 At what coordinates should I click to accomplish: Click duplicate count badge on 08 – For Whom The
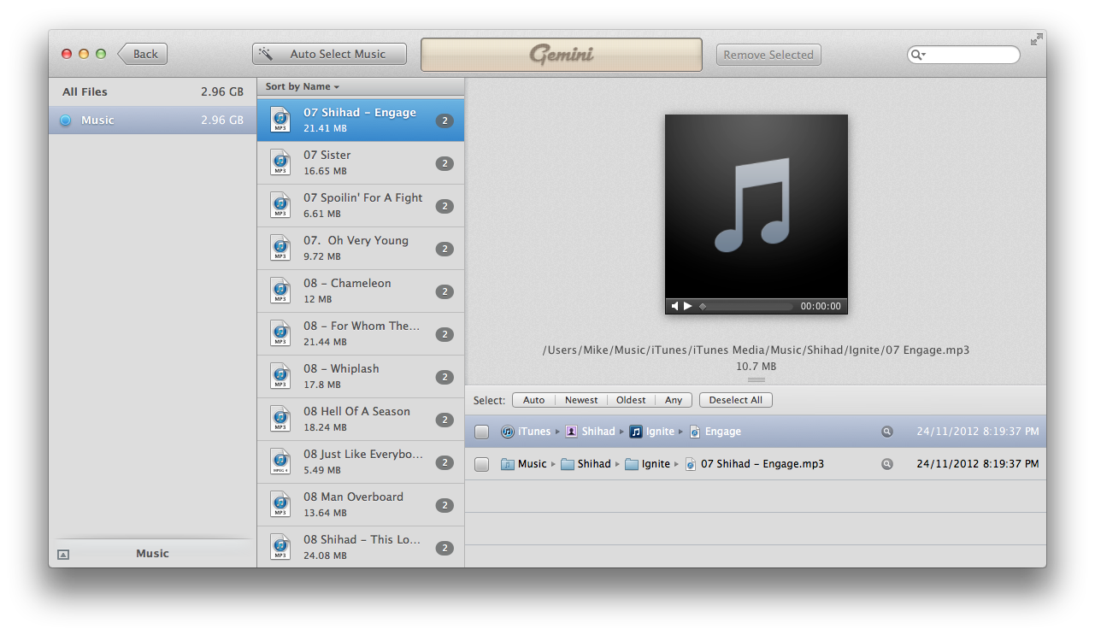[x=444, y=334]
